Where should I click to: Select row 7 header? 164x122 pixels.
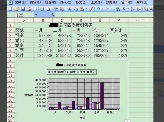click(x=11, y=55)
